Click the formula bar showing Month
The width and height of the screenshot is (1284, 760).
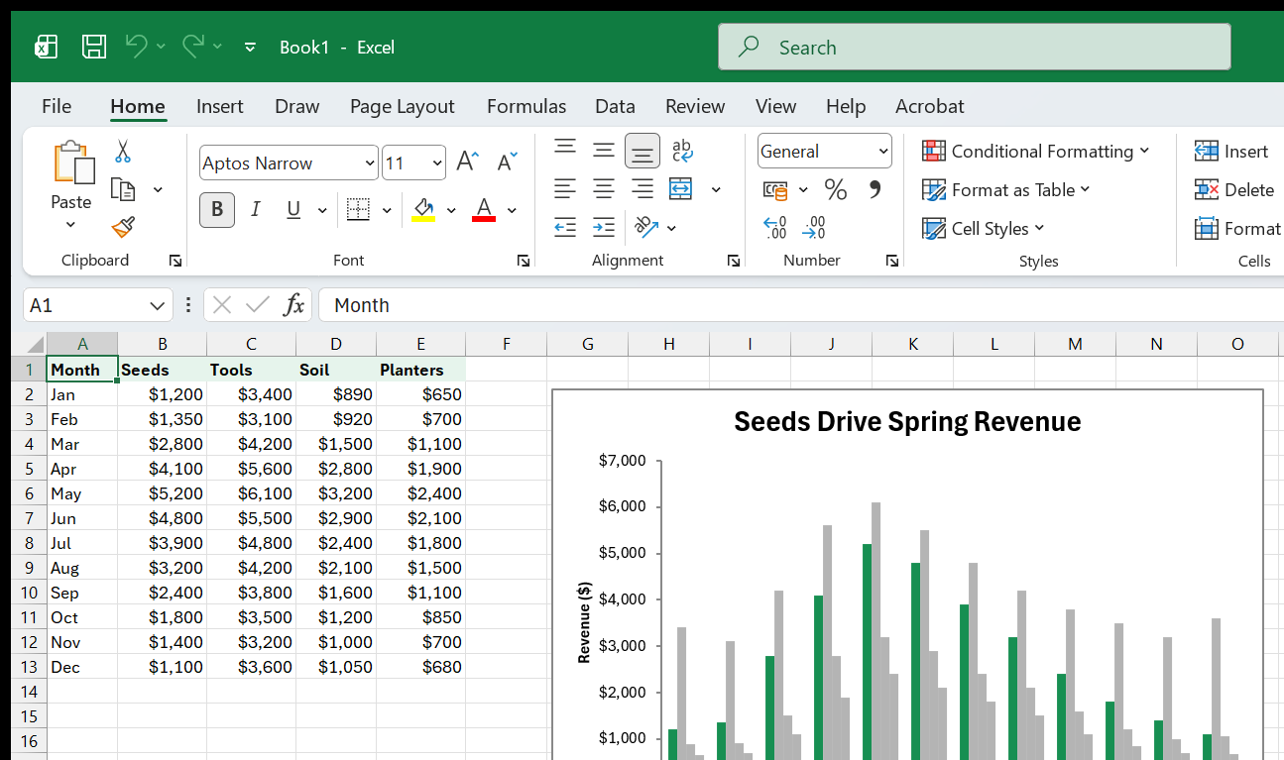click(x=801, y=305)
